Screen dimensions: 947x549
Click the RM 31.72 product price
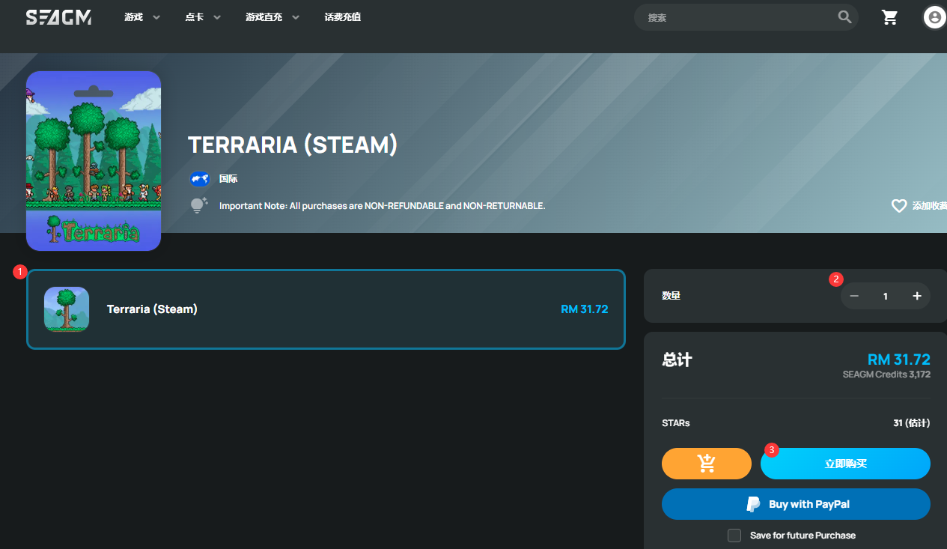[584, 309]
